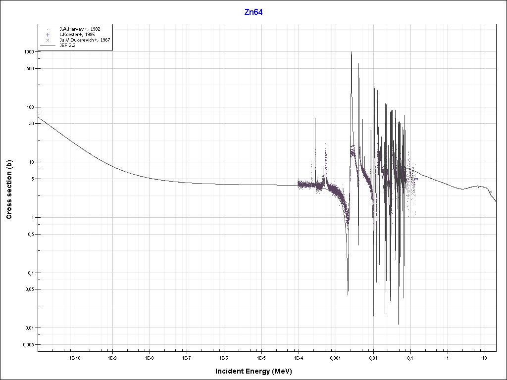Click the dot marker icon beside J.A.Harvey+

48,29
